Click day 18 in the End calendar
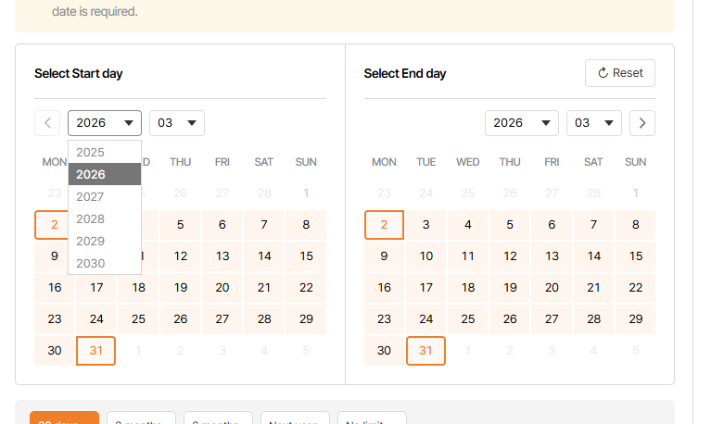711x424 pixels. (x=468, y=288)
